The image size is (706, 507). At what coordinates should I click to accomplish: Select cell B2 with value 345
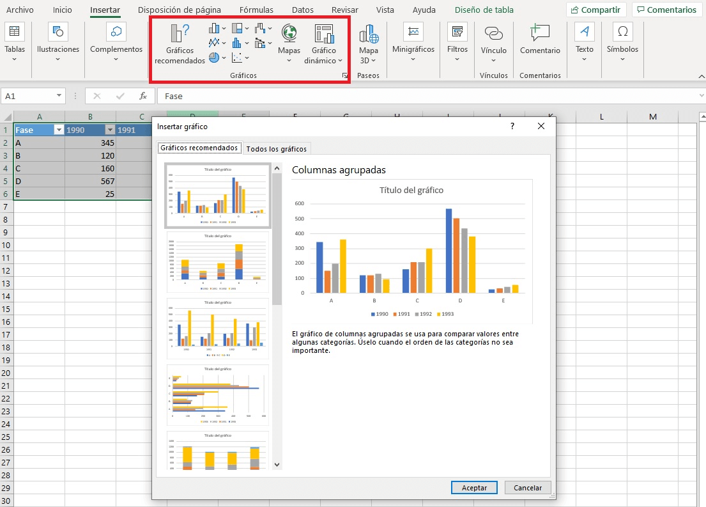(90, 143)
